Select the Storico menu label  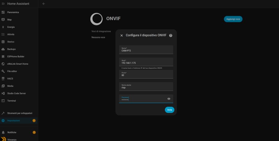pos(11,42)
